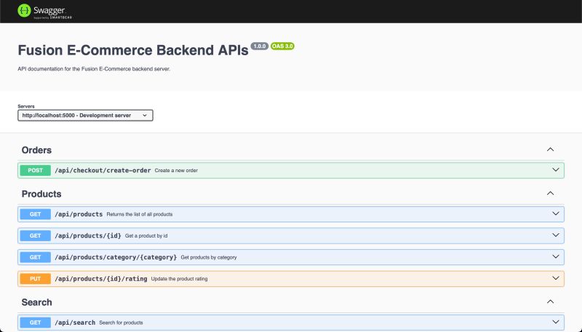
Task: Click GET badge for /api/products/{id}
Action: click(x=35, y=235)
